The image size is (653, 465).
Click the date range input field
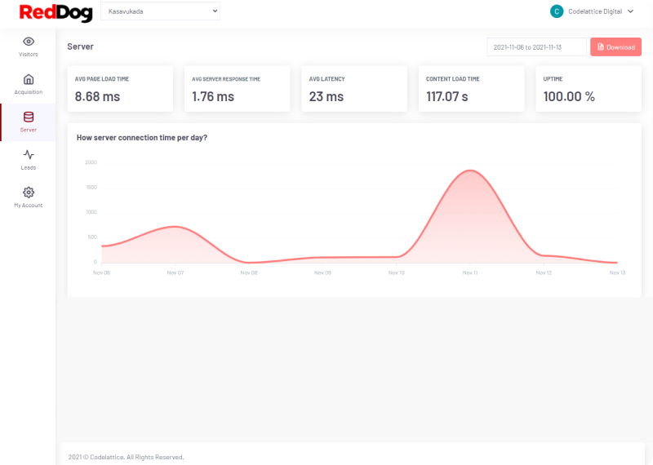[x=536, y=47]
